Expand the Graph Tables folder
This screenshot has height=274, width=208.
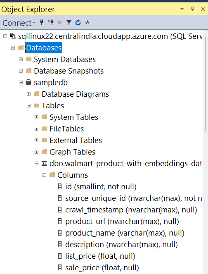[x=36, y=152]
